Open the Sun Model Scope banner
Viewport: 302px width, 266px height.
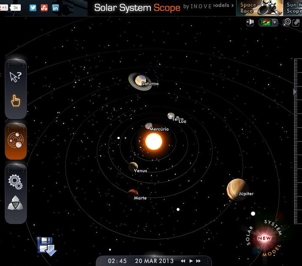click(x=293, y=8)
